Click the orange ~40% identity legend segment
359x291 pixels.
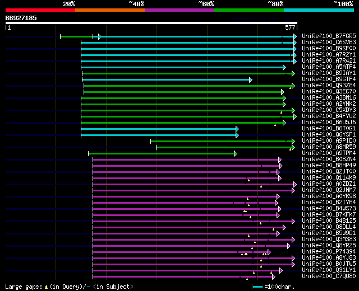(110, 10)
